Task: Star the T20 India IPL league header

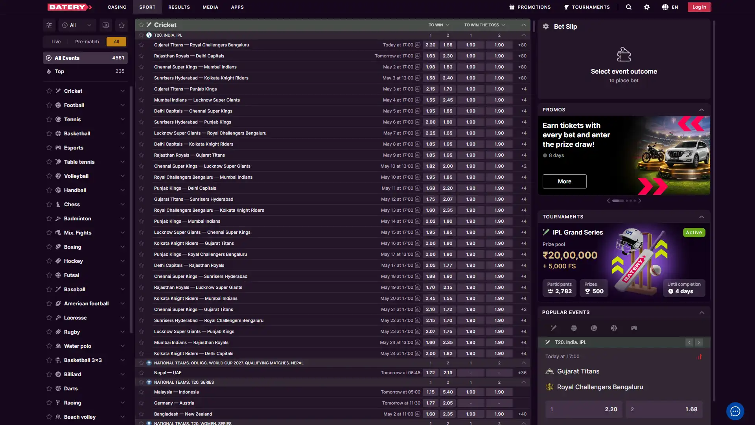Action: [141, 35]
